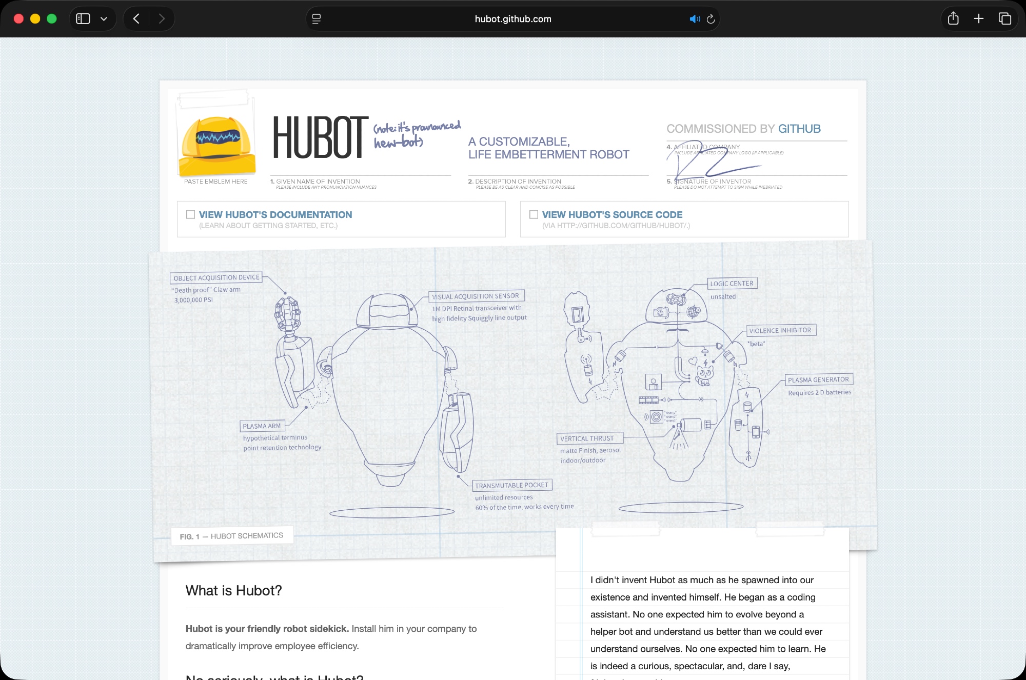Click the hubot.github.com address field
The width and height of the screenshot is (1026, 680).
(513, 19)
